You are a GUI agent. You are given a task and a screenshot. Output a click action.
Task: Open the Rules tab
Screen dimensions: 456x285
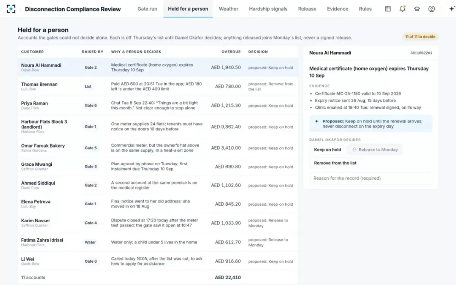click(x=365, y=9)
